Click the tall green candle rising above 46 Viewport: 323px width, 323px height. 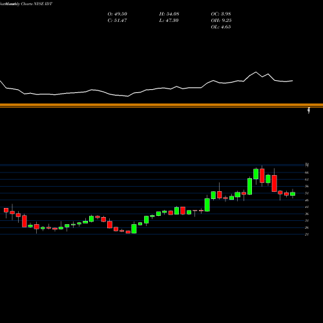207,205
